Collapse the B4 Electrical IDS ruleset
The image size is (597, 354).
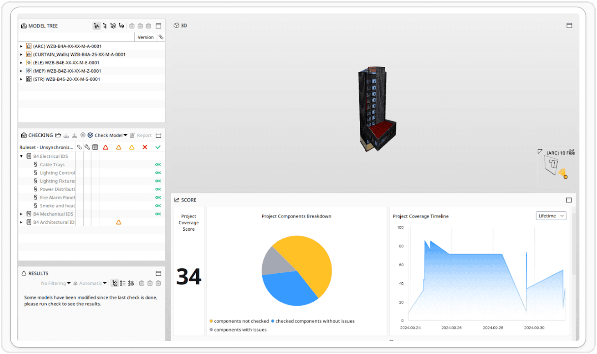pyautogui.click(x=21, y=156)
